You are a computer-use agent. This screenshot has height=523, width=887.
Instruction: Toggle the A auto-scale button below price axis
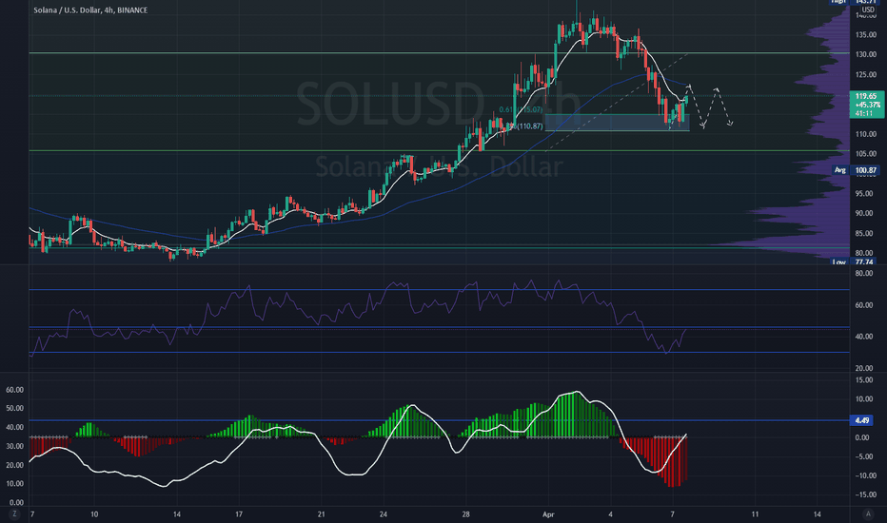click(868, 513)
